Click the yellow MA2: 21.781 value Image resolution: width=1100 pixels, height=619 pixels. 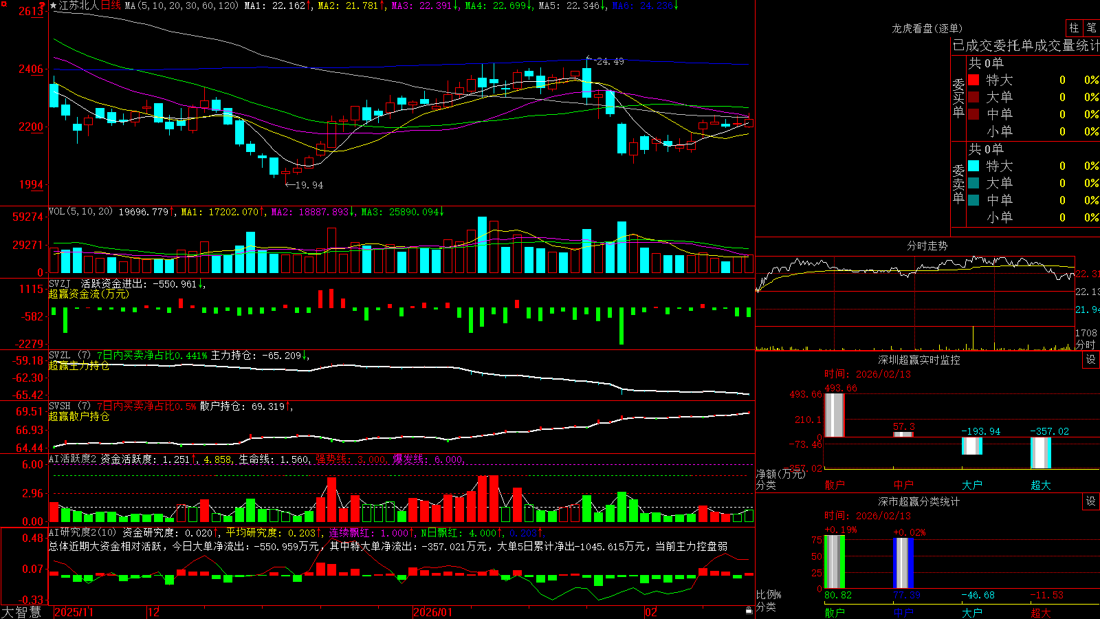click(x=351, y=6)
